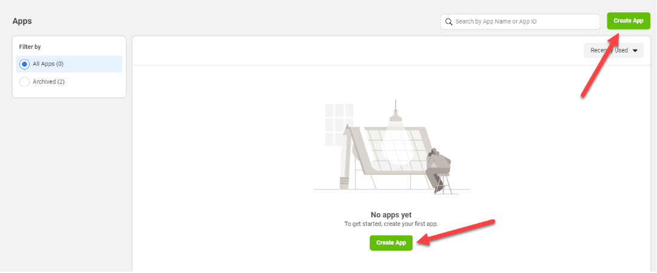Click the Recently Used label text
This screenshot has height=273, width=657.
(609, 50)
